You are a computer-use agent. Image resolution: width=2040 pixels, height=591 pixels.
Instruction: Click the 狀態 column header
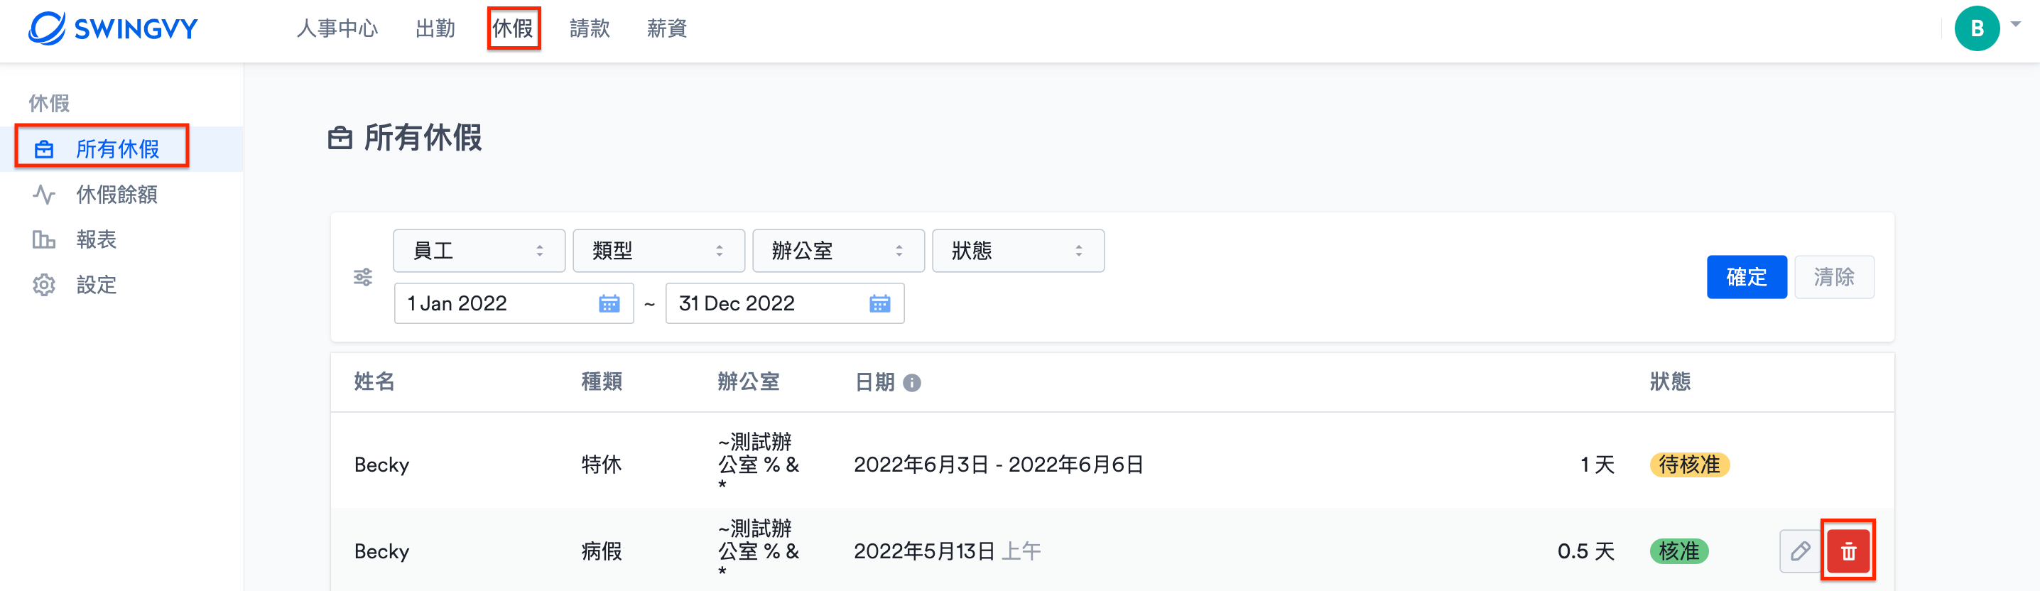click(1670, 382)
